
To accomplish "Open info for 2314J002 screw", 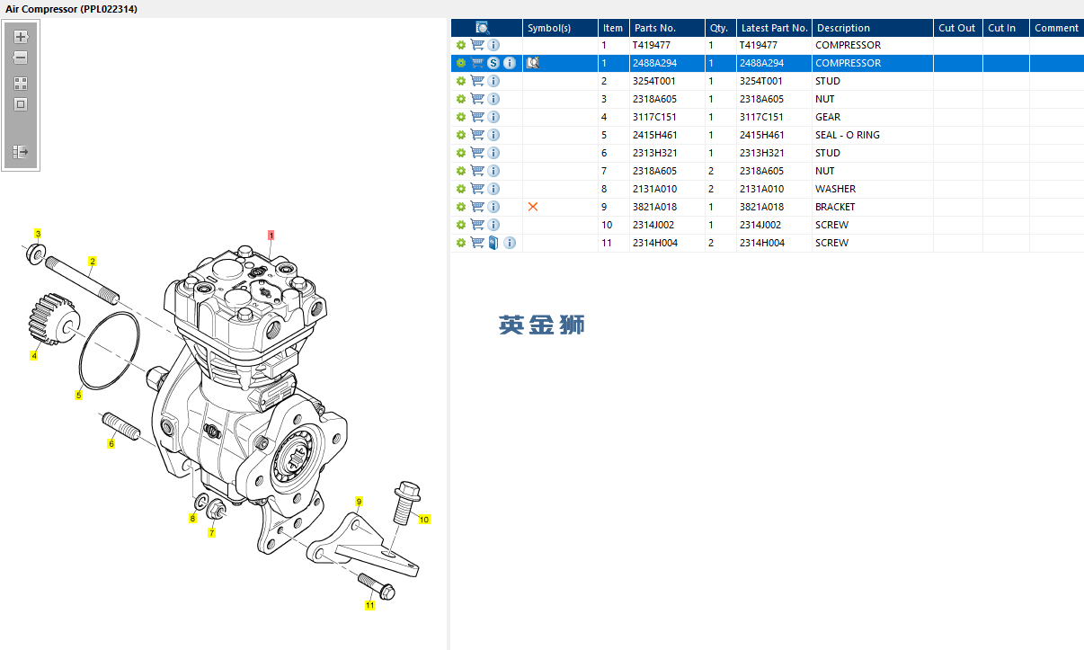I will pos(493,225).
